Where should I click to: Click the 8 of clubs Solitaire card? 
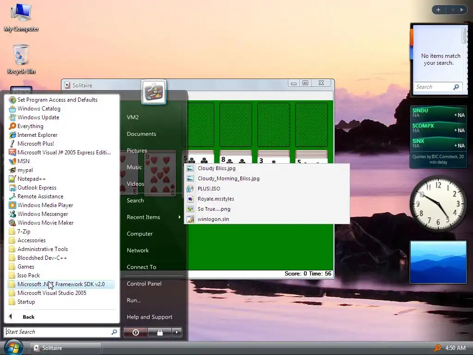coord(236,160)
